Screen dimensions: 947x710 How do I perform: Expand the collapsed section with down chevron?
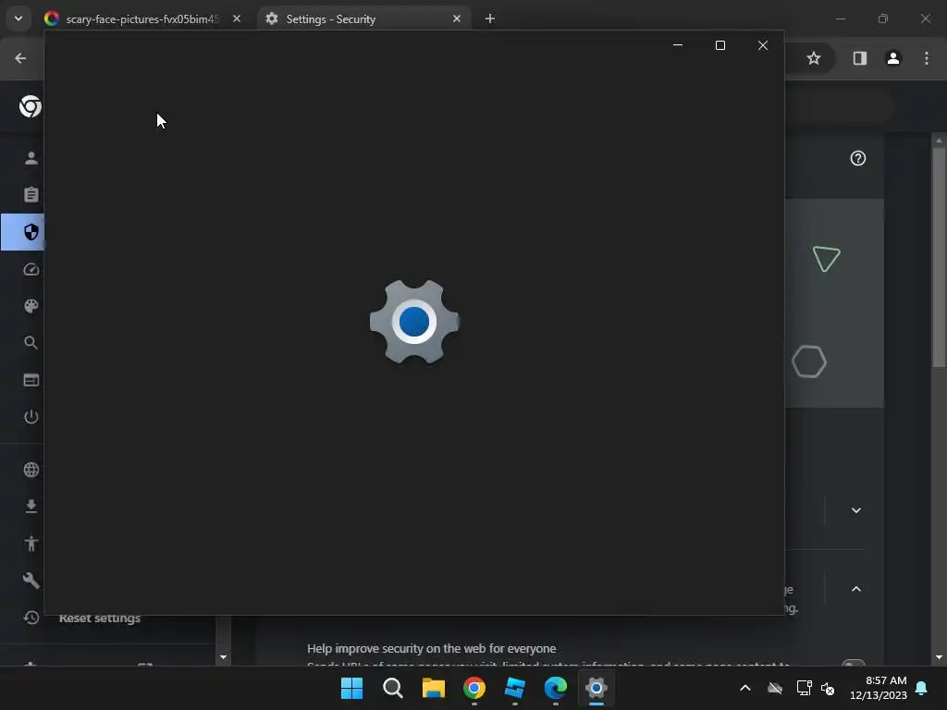coord(855,510)
